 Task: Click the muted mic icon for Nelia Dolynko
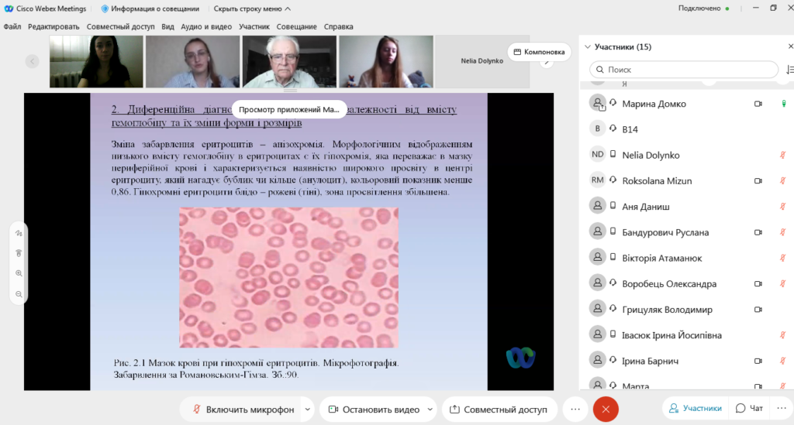(x=783, y=155)
